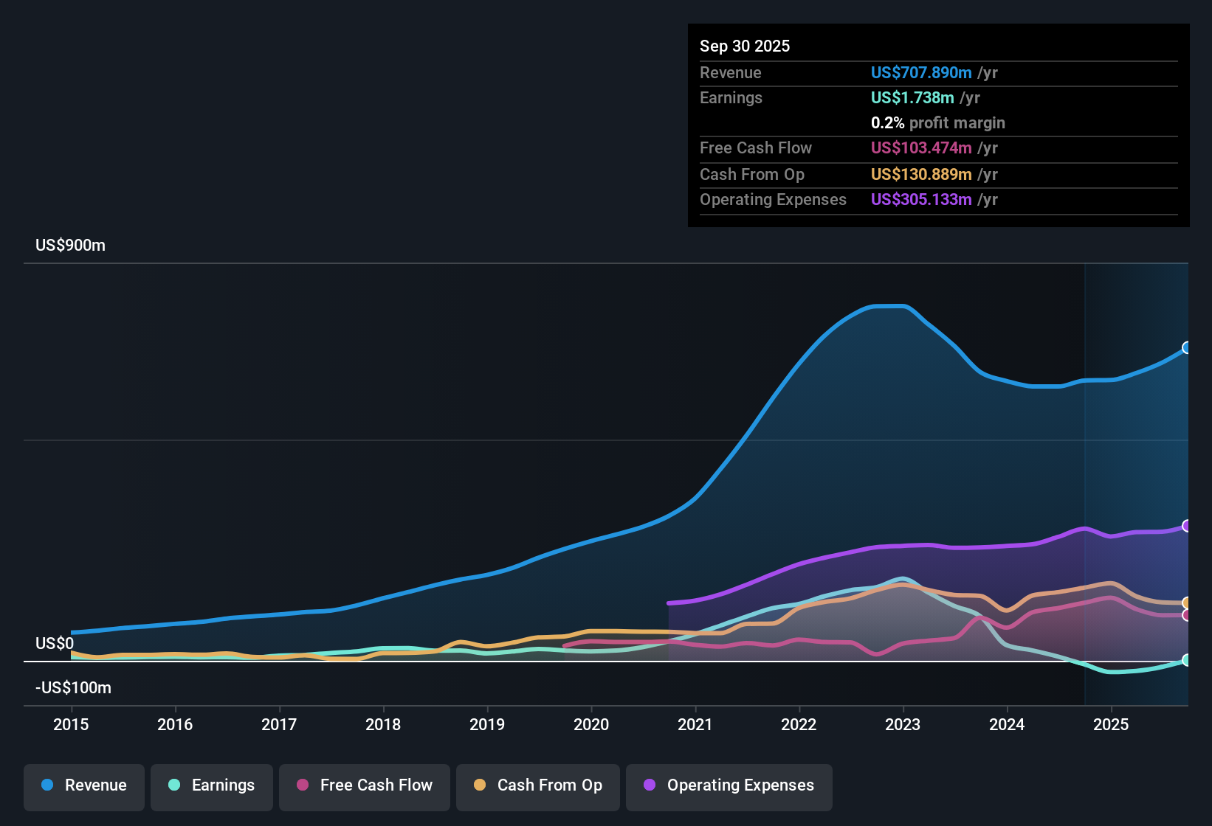Select the Revenue endpoint marker on the chart
The height and width of the screenshot is (826, 1212).
tap(1186, 347)
